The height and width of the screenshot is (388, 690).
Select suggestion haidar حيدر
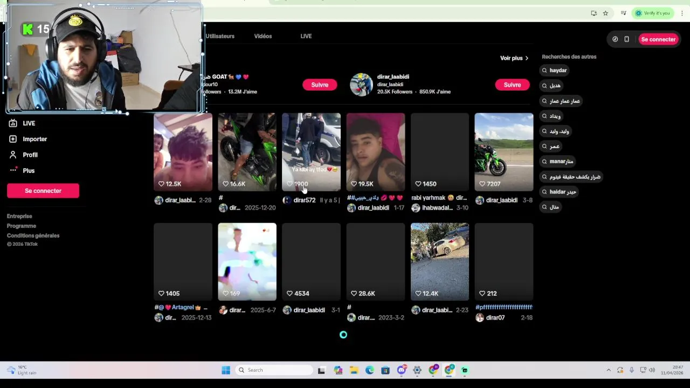[x=559, y=192]
